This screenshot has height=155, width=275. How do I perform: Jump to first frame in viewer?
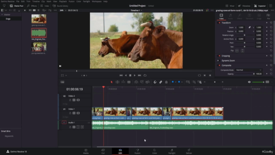click(121, 75)
